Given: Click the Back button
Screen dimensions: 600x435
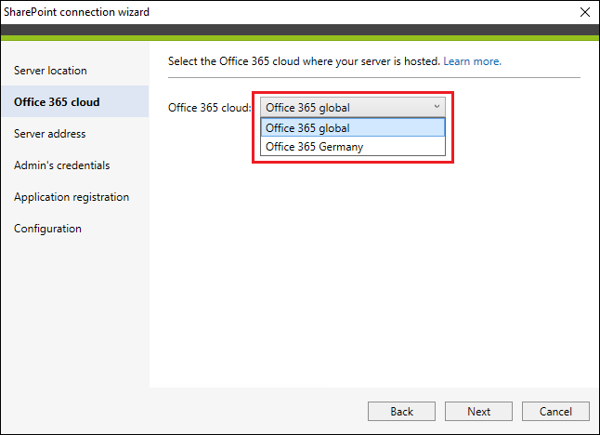Looking at the screenshot, I should click(401, 411).
